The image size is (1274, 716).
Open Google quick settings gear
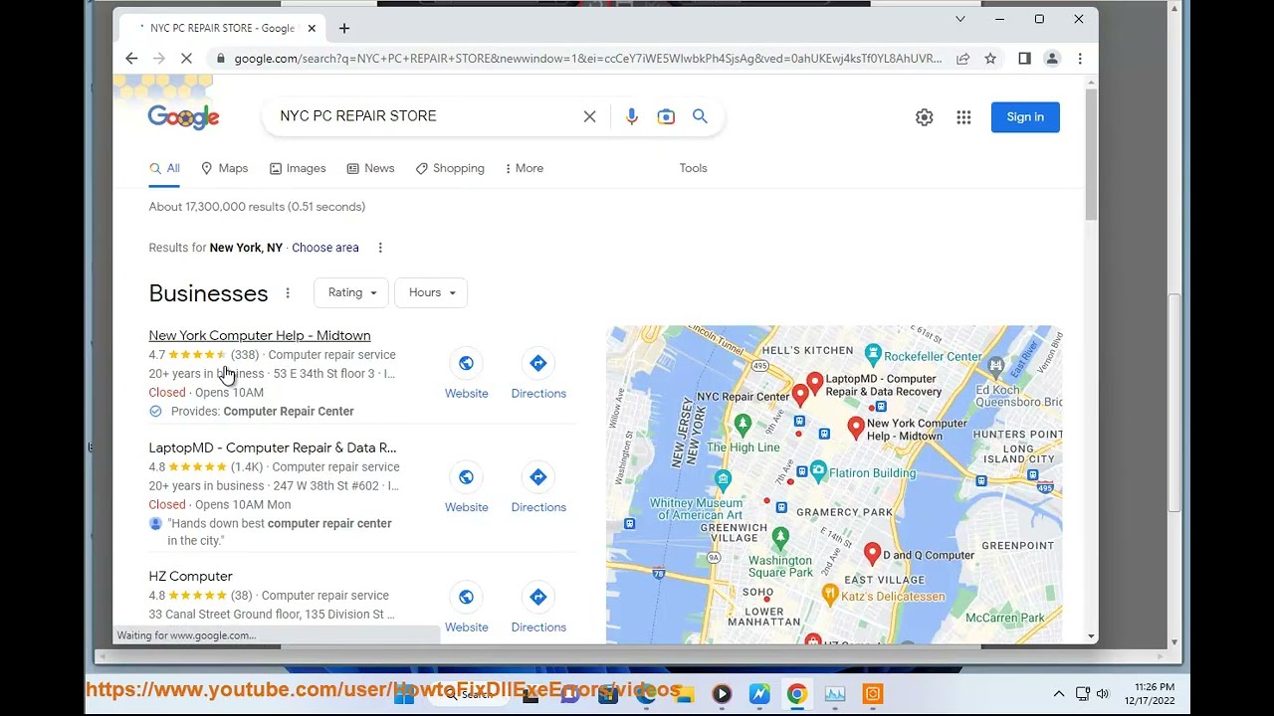point(925,117)
